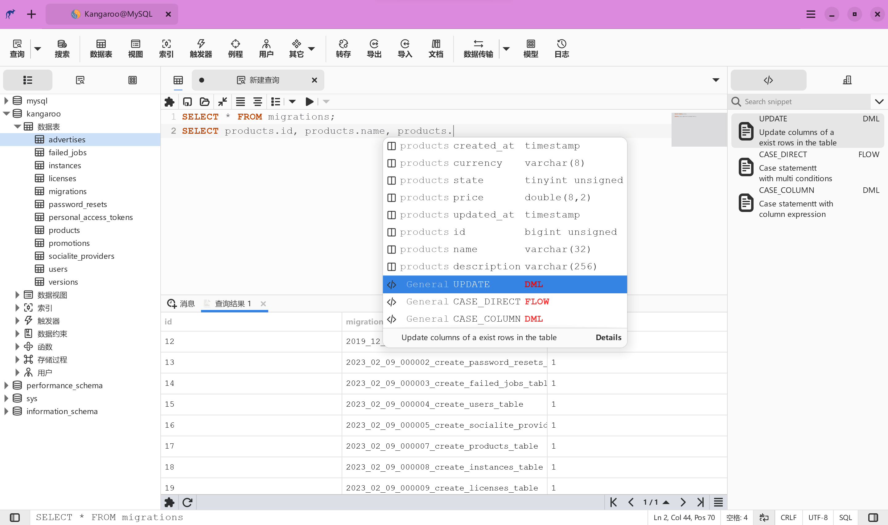Open the 日志 log history icon
The image size is (888, 525).
(x=561, y=48)
